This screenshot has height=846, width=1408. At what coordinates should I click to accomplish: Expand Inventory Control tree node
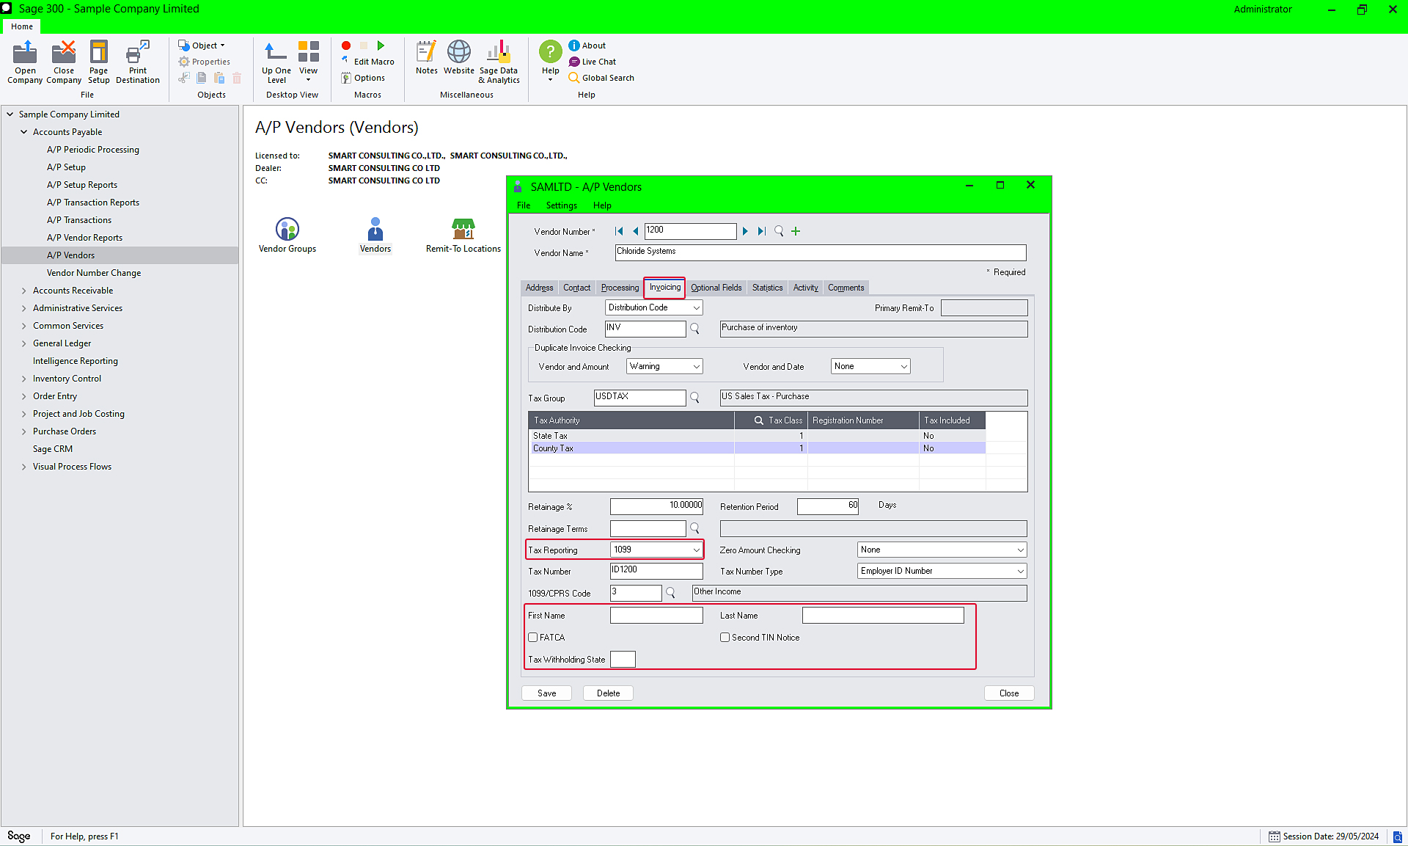[23, 379]
